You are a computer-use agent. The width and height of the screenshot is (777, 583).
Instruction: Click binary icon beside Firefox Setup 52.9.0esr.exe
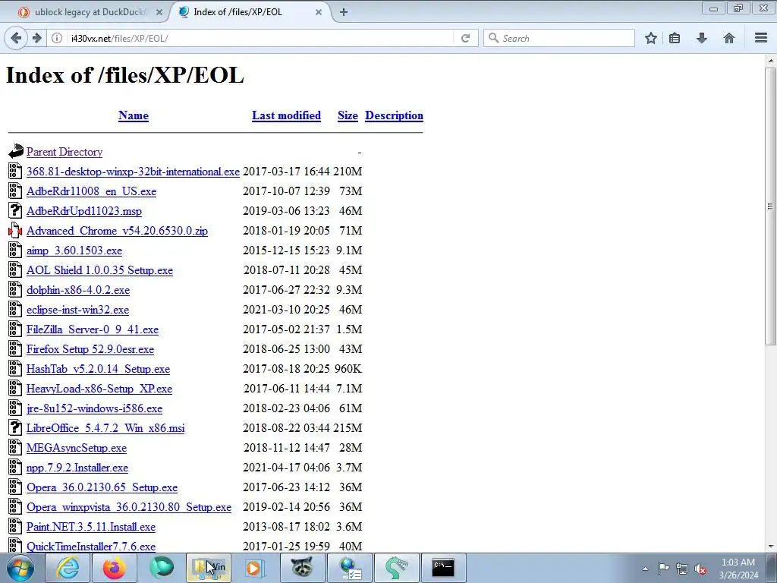(x=15, y=349)
